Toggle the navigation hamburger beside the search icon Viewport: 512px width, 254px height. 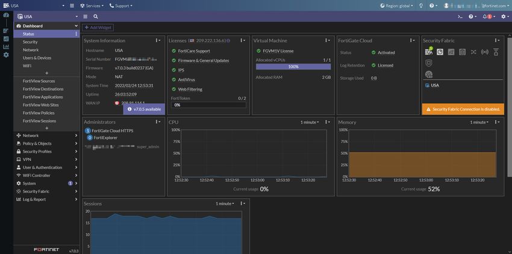(x=85, y=17)
